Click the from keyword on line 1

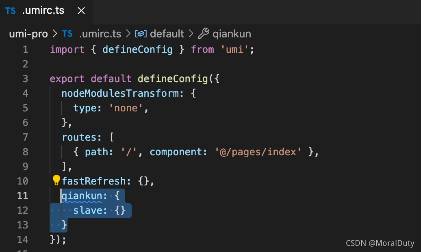coord(202,50)
